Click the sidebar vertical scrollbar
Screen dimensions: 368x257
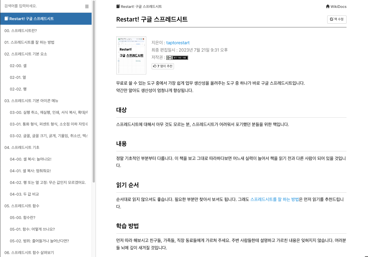pyautogui.click(x=94, y=91)
